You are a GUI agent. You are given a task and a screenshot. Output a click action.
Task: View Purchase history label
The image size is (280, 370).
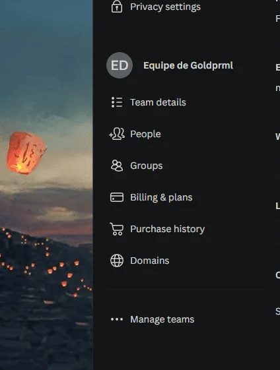tap(167, 229)
